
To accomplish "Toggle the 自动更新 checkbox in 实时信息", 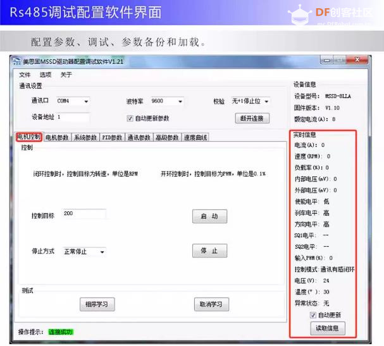I will 313,315.
